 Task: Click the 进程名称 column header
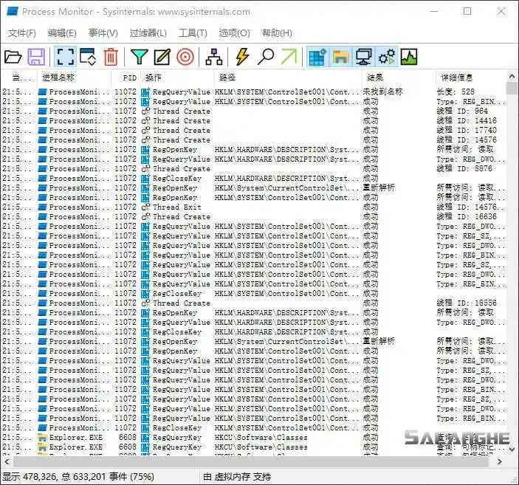coord(74,78)
